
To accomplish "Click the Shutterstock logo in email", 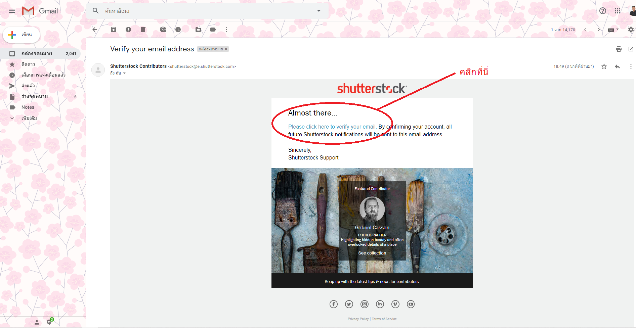I will (x=372, y=89).
